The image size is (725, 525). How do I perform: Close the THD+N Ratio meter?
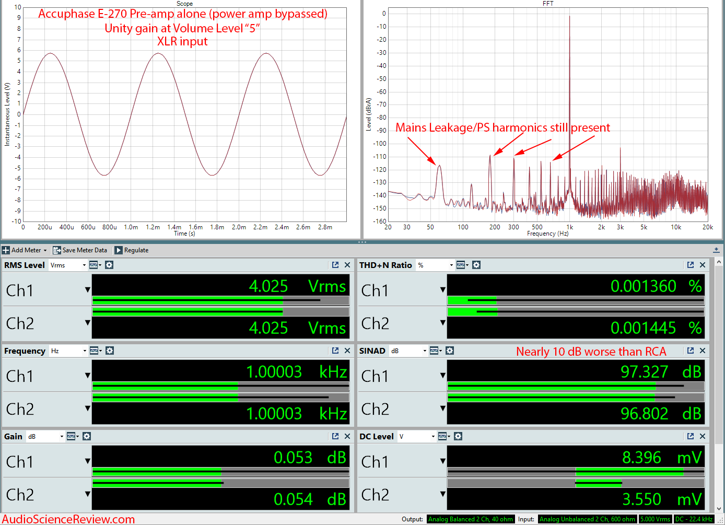(703, 265)
